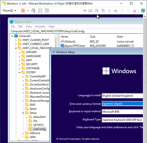The height and width of the screenshot is (143, 147).
Task: Click the Type column header
Action: [93, 36]
